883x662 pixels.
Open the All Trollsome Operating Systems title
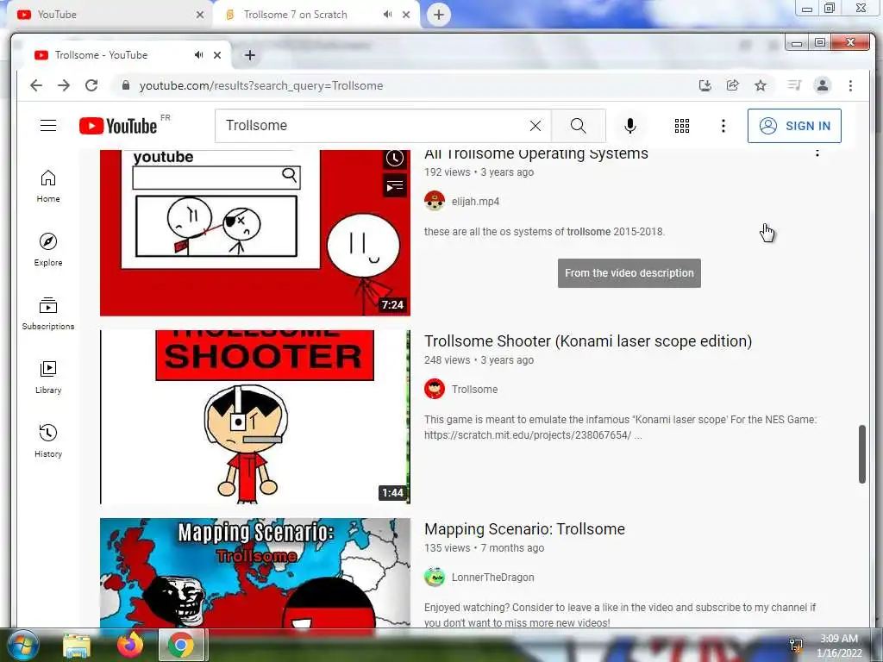click(x=536, y=153)
